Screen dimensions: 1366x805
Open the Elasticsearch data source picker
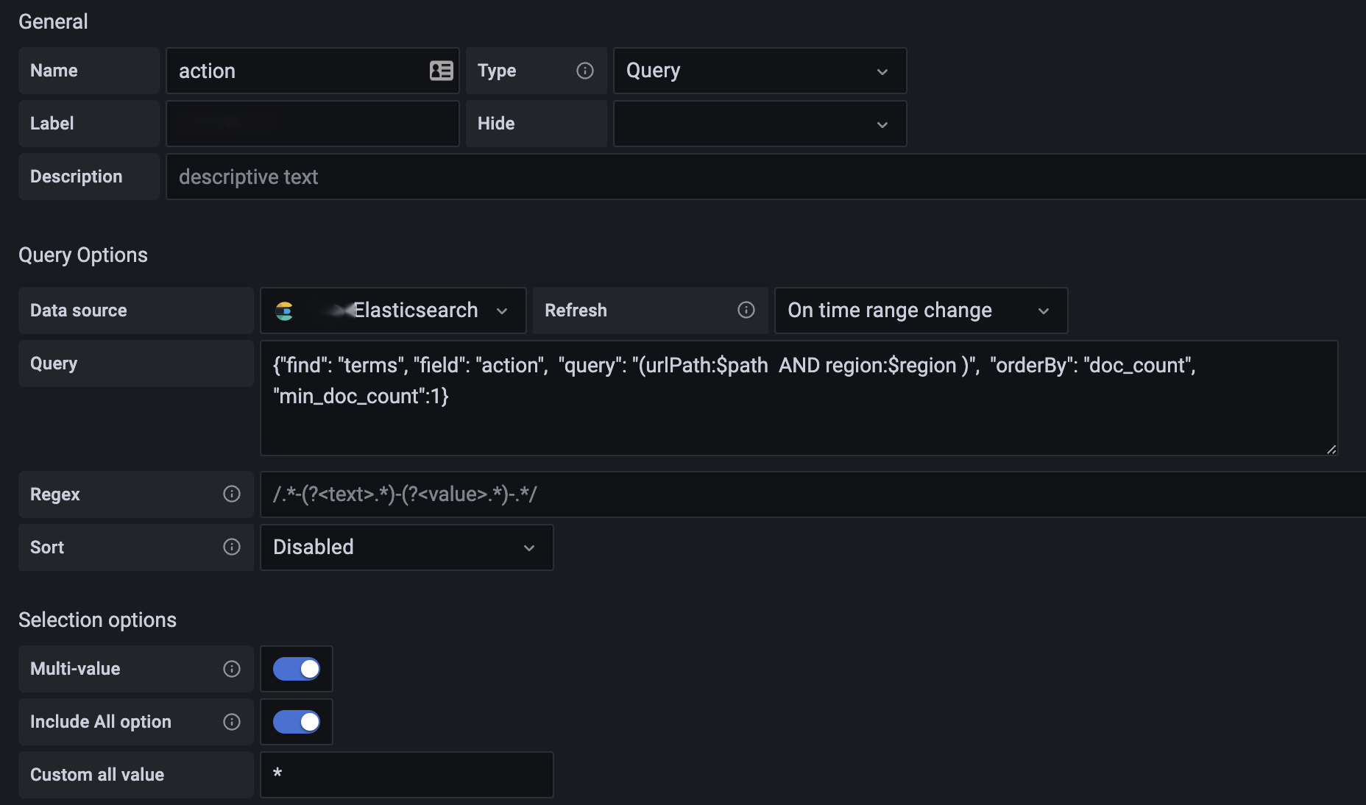click(x=394, y=311)
